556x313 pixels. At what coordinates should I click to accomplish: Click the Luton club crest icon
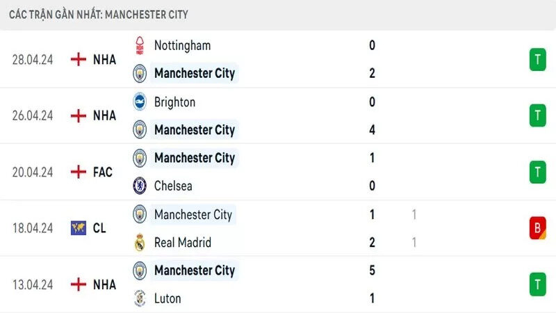click(x=140, y=298)
